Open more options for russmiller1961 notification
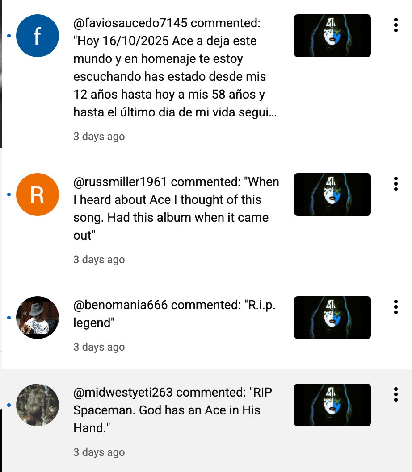412x472 pixels. click(396, 184)
